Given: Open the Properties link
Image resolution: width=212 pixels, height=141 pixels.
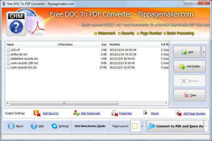Looking at the screenshot, I should point(125,113).
